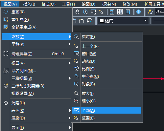Click the regenerate-all icon beside 全部重生成(A)

tap(6, 27)
